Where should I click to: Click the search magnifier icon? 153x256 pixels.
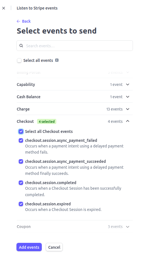tap(21, 46)
